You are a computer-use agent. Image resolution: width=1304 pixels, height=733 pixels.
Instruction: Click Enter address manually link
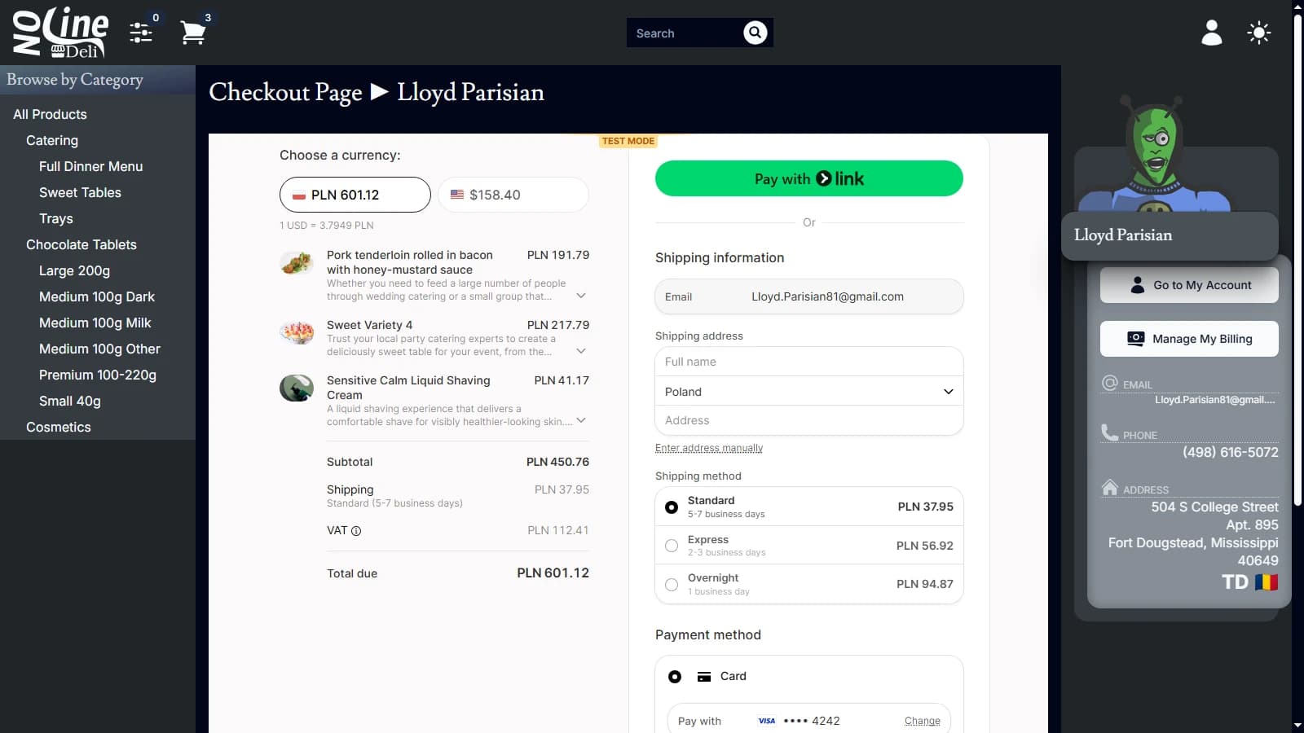point(708,448)
